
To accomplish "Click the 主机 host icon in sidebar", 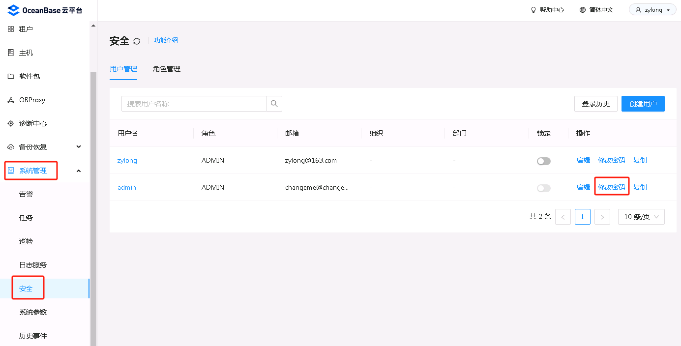I will pyautogui.click(x=11, y=53).
